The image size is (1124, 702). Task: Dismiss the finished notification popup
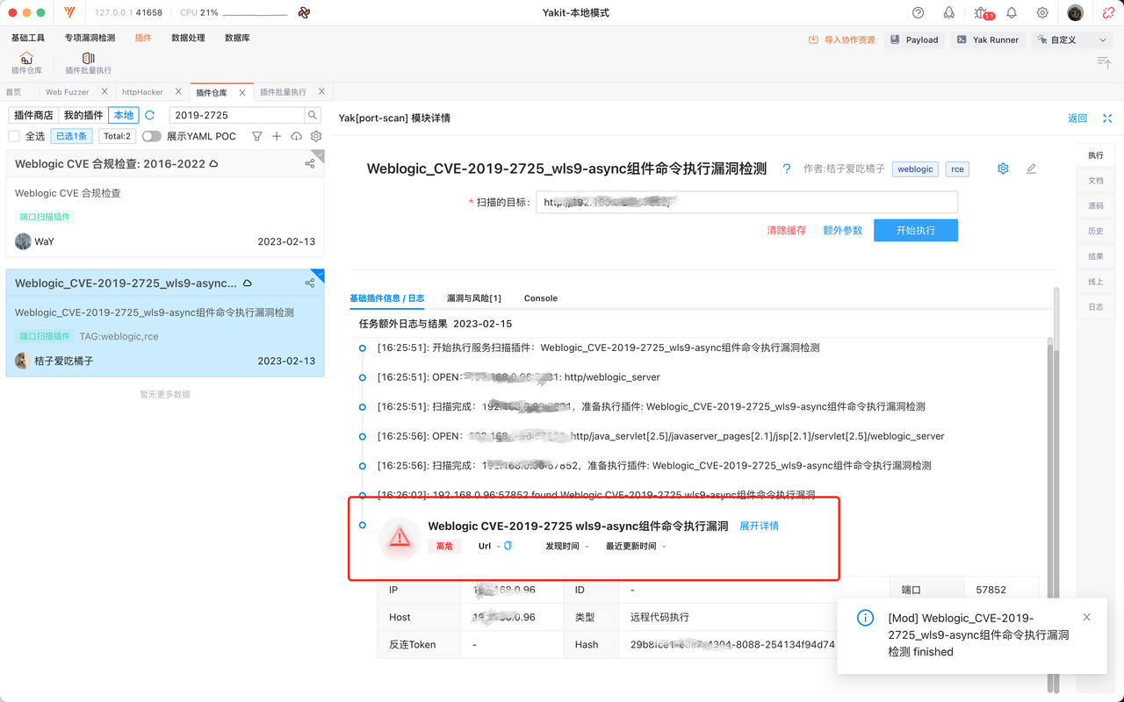coord(1087,617)
